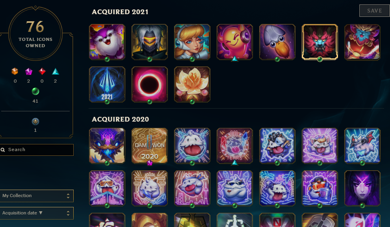
Task: Select the DAMWON 2020 summoner icon
Action: point(149,146)
